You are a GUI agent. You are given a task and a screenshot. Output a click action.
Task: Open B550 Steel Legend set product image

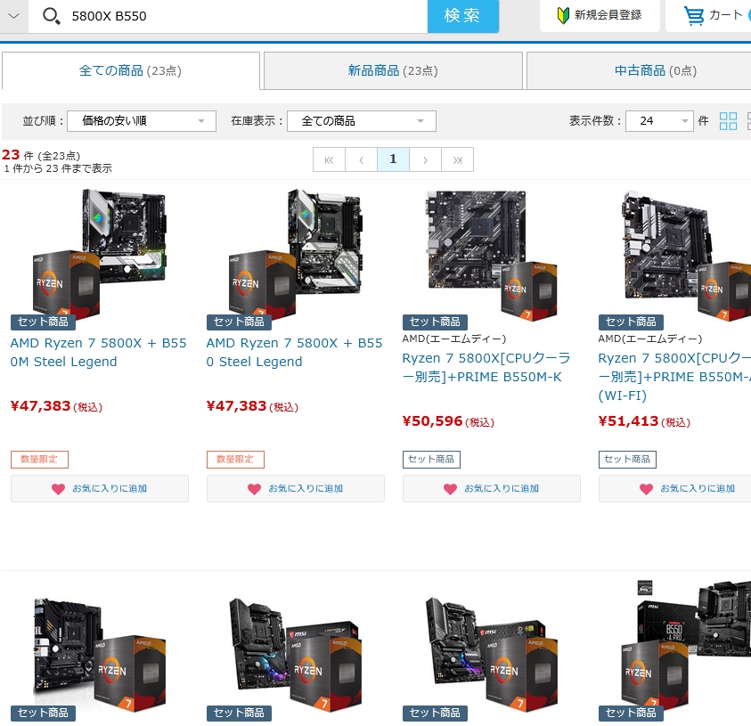coord(296,254)
